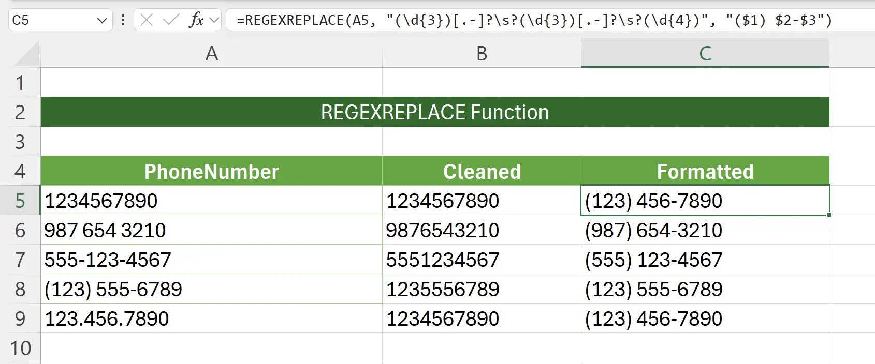Click the formula bar vertical dots handle
Screen dimensions: 875x364
(x=123, y=20)
